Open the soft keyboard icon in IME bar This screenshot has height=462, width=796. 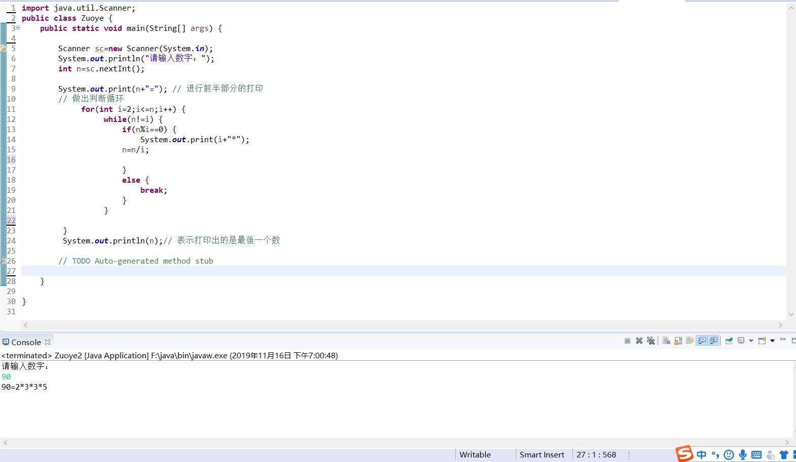coord(756,454)
